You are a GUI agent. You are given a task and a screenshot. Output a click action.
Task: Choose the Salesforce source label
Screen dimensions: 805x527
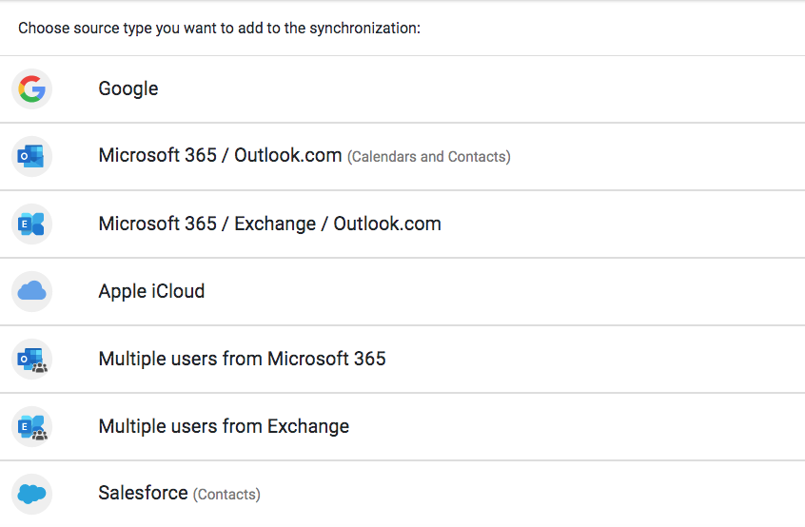pyautogui.click(x=144, y=493)
